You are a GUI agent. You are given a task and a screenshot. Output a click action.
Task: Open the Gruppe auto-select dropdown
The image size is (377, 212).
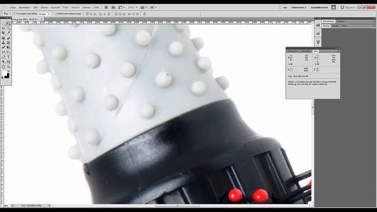44,14
